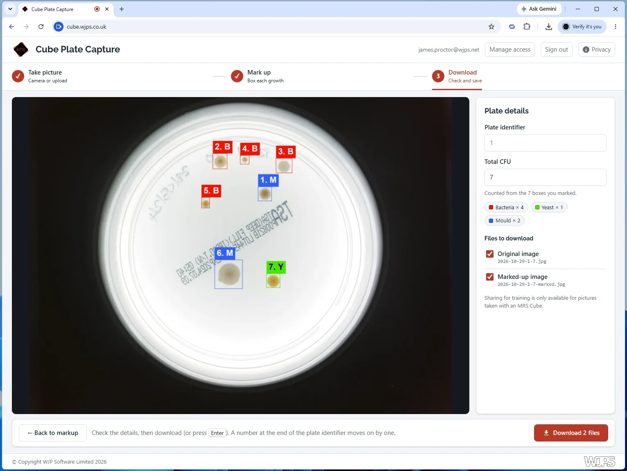This screenshot has height=471, width=627.
Task: Go to the Mark up step
Action: [258, 76]
